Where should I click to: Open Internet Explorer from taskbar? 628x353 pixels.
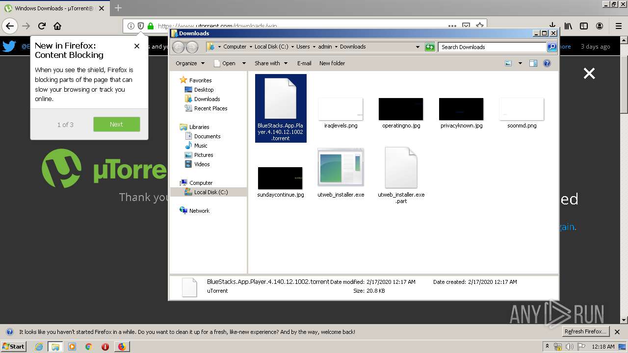[x=39, y=347]
